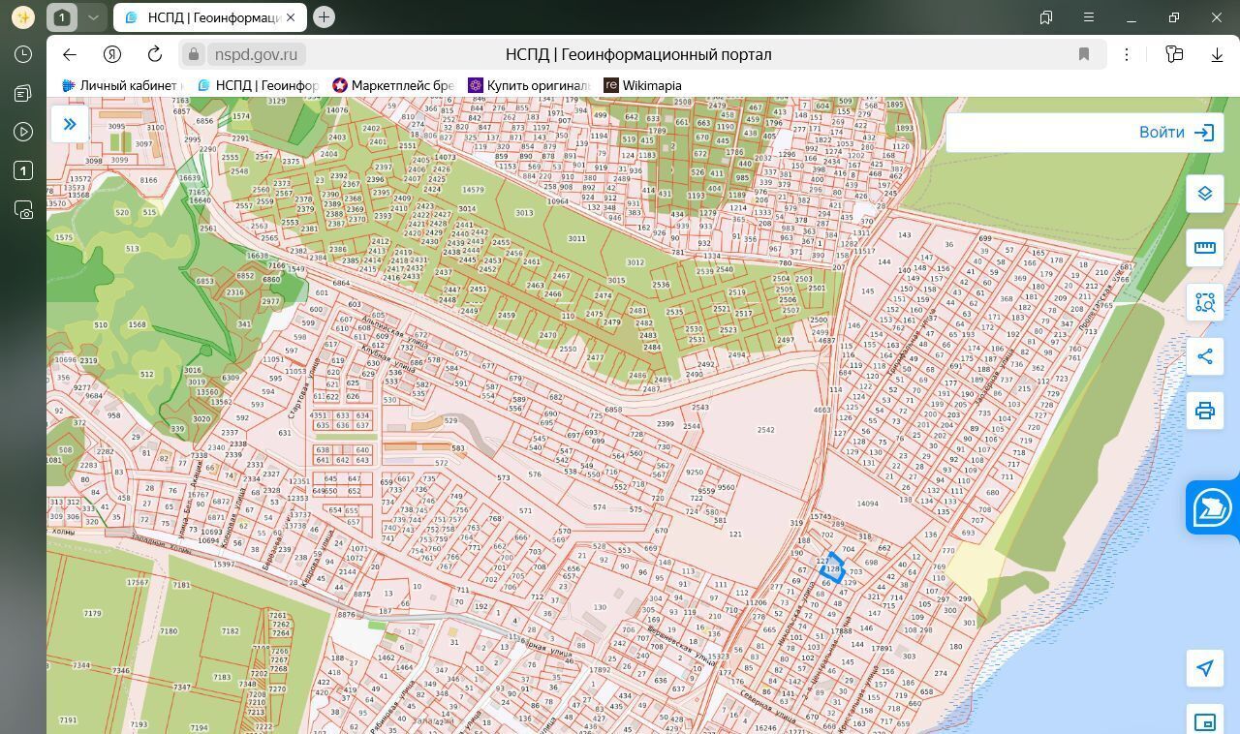
Task: Take a screenshot with sidebar camera
Action: 23,209
